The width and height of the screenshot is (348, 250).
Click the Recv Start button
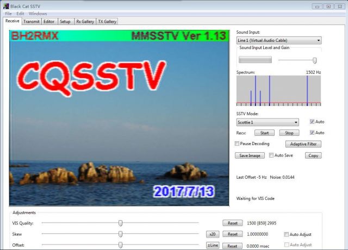[x=264, y=133]
